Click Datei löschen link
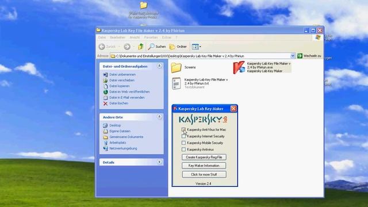368x207 pixels. pos(119,103)
